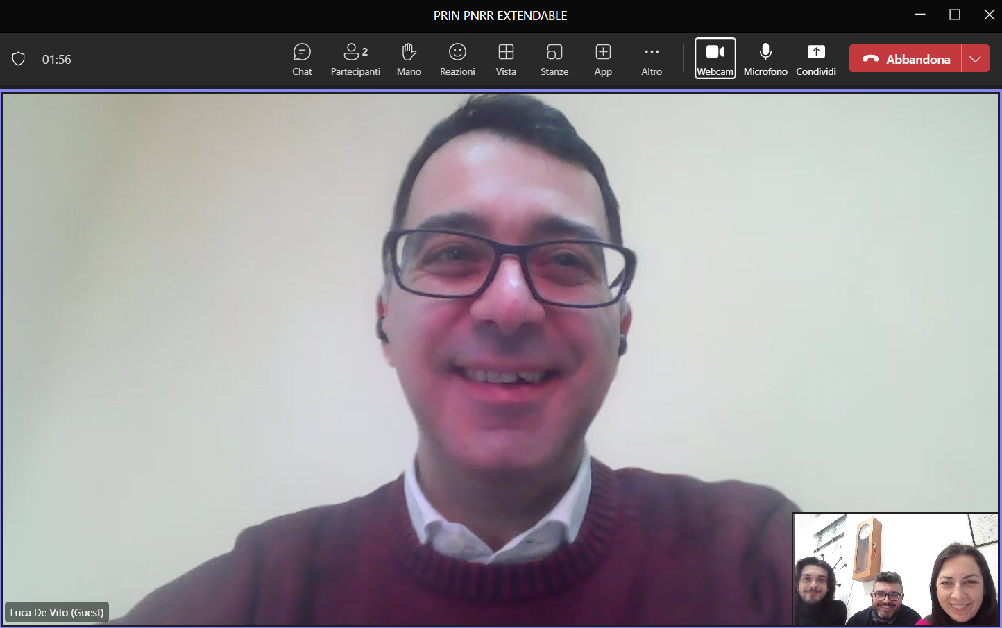This screenshot has width=1002, height=628.
Task: Open the Altro more options menu
Action: click(x=652, y=59)
